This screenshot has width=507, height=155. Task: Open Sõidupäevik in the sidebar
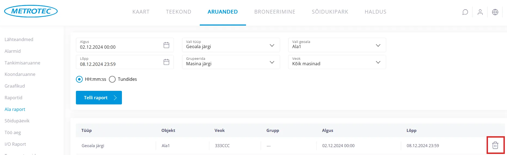point(17,121)
